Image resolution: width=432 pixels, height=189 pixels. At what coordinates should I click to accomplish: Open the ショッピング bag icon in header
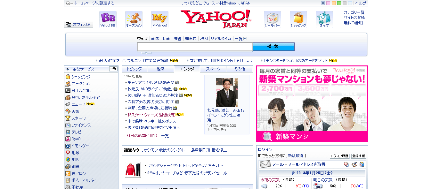click(298, 19)
